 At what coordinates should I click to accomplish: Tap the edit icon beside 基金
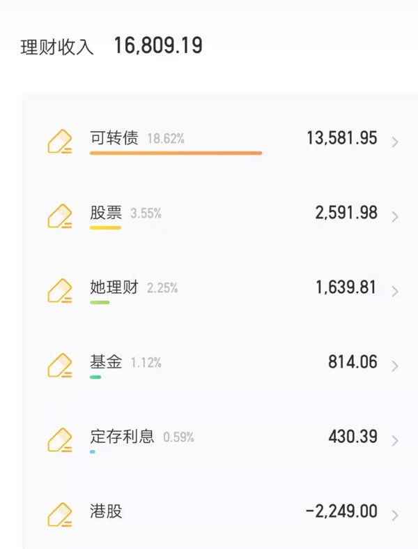tap(60, 365)
